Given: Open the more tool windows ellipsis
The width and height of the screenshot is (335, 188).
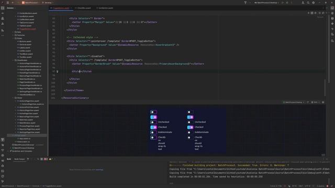Looking at the screenshot, I should [3, 36].
